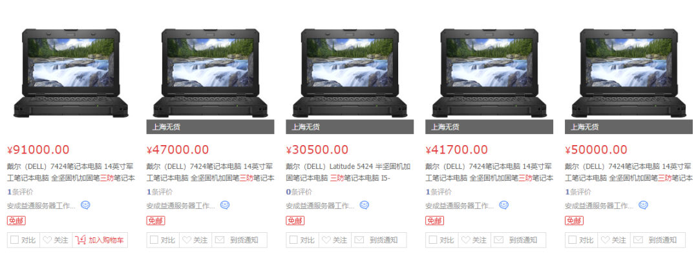
Task: Add the ¥91000.00 laptop via 加入购物车
Action: point(100,240)
